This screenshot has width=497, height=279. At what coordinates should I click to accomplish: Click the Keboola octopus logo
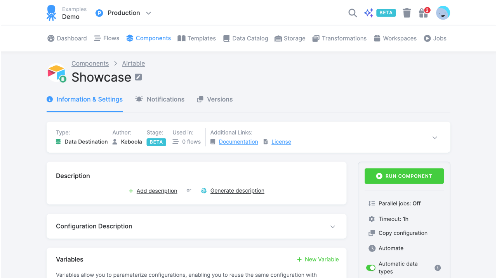(51, 12)
